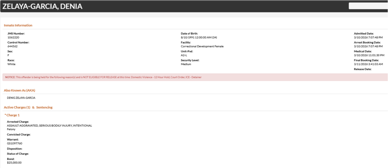Click the Security Level value Medium
Viewport: 388px width, 168px height.
(186, 64)
